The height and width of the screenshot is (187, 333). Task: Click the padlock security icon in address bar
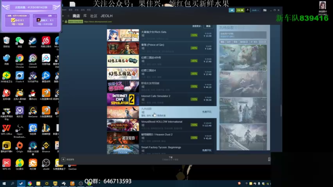click(x=66, y=22)
